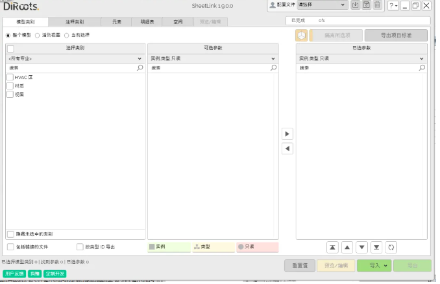Switch to the 注释类别 tab
This screenshot has width=440, height=284.
75,21
